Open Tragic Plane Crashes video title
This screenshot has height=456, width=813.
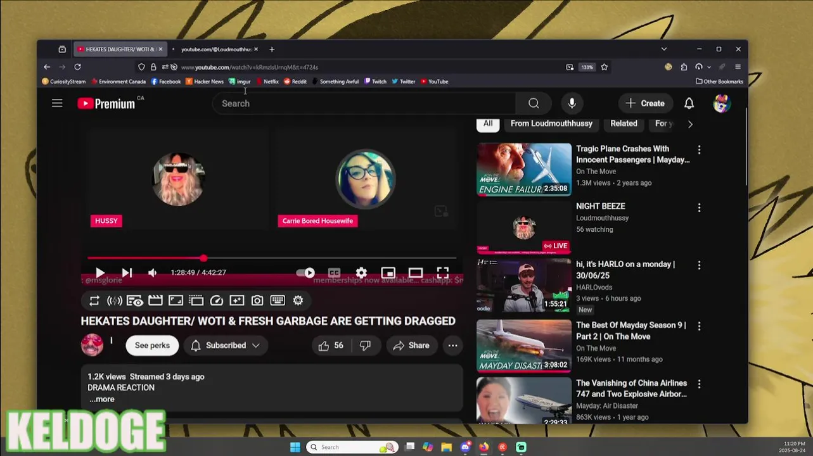[632, 154]
